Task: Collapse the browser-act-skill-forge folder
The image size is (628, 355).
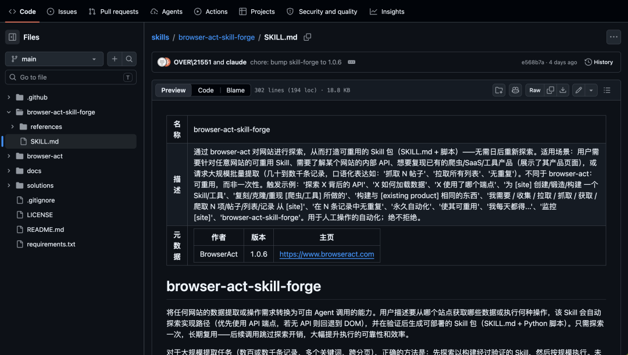Action: (x=9, y=112)
